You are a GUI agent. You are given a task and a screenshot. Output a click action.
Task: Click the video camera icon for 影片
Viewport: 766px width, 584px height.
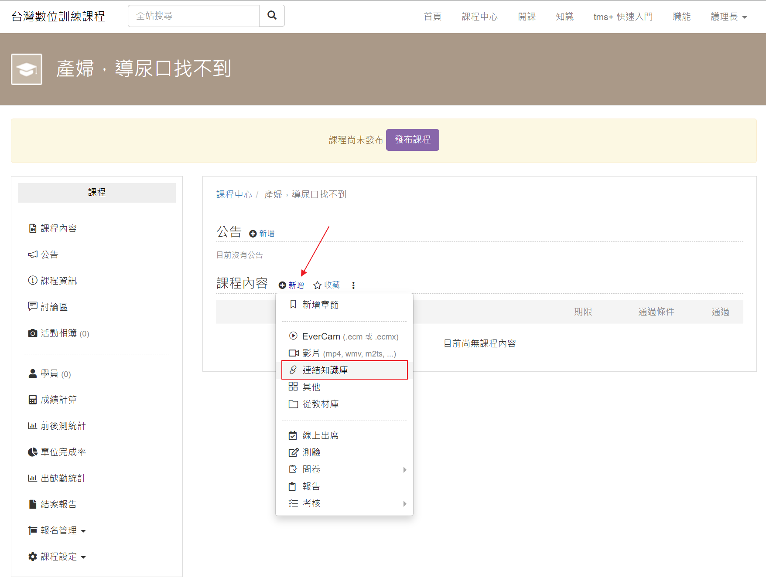(x=294, y=353)
